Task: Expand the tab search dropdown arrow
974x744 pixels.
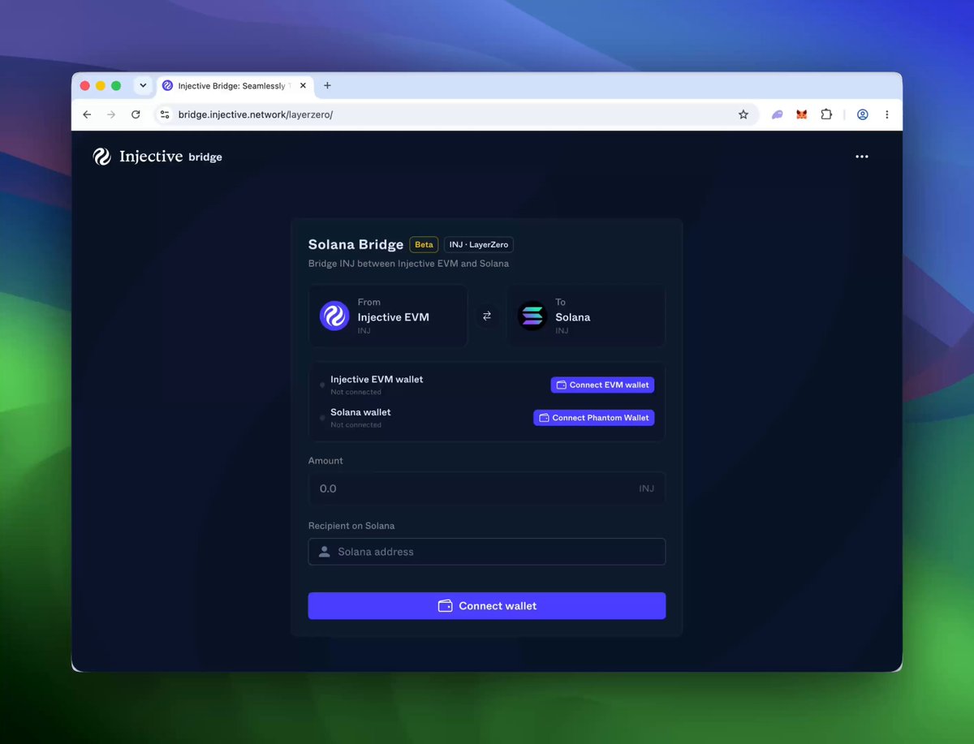Action: 143,85
